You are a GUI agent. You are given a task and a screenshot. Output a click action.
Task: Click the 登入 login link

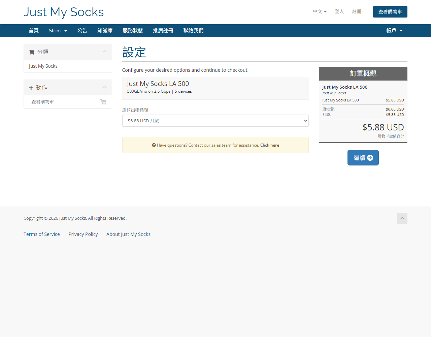pyautogui.click(x=339, y=11)
